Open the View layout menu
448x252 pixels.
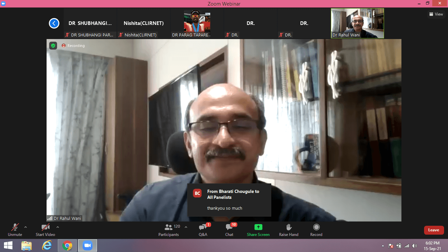(x=436, y=14)
